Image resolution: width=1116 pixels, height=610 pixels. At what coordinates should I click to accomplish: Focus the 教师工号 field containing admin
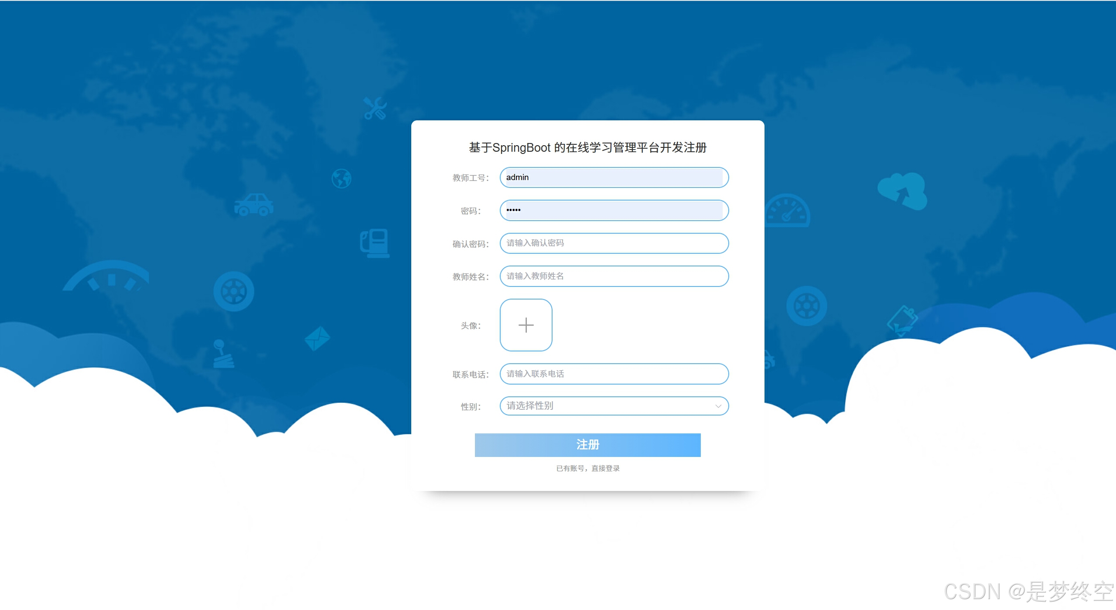[614, 177]
